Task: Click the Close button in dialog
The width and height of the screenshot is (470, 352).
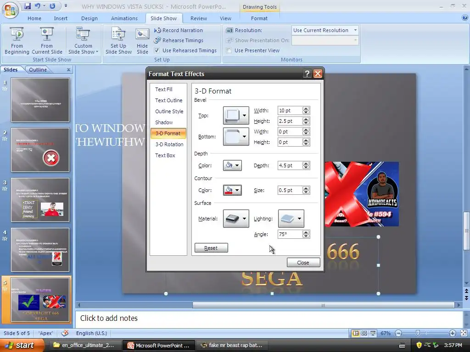Action: (x=303, y=263)
